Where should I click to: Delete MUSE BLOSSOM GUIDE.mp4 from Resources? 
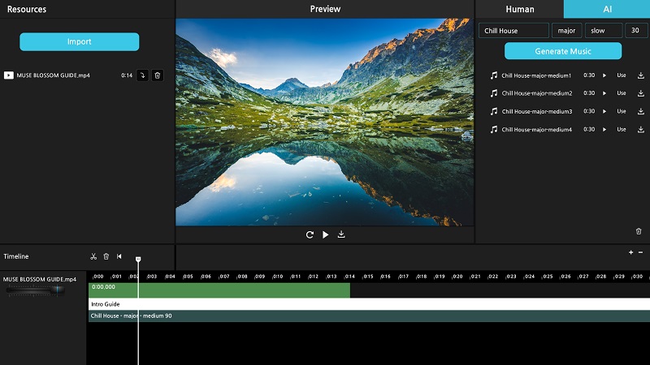pos(158,75)
